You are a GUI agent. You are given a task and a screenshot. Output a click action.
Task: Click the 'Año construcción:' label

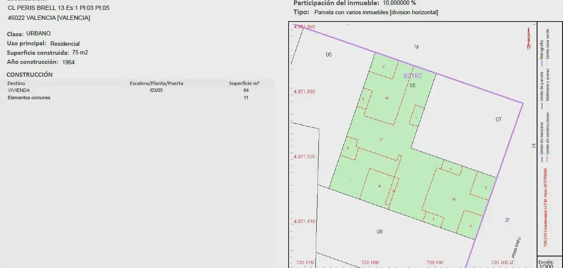(x=32, y=62)
